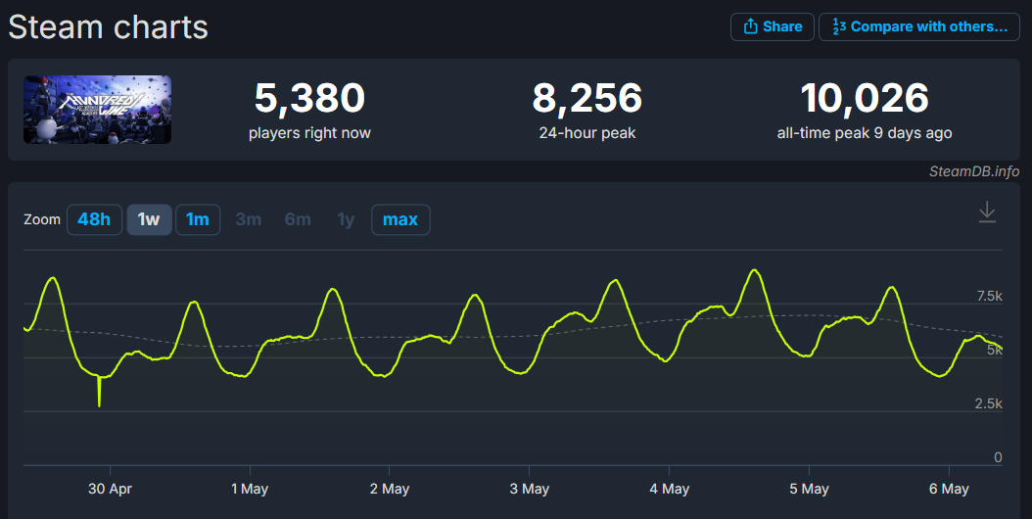Click the 4 May axis label

coord(670,489)
